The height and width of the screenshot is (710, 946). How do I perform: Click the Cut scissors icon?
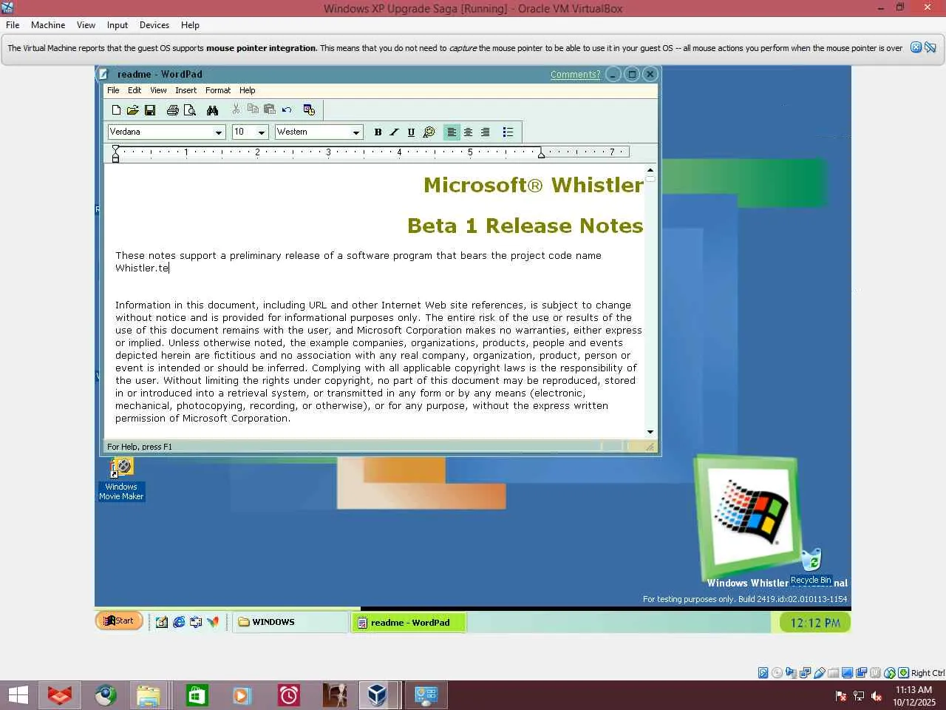pos(236,109)
